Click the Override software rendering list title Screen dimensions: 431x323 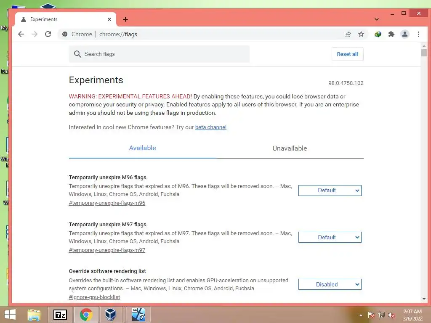(107, 271)
